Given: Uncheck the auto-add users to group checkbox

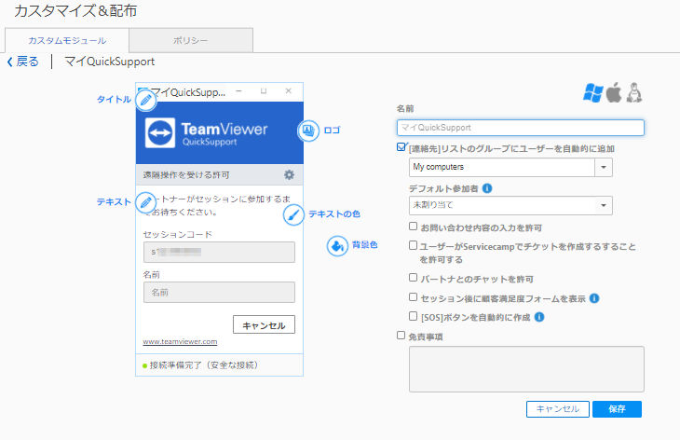Looking at the screenshot, I should point(401,147).
